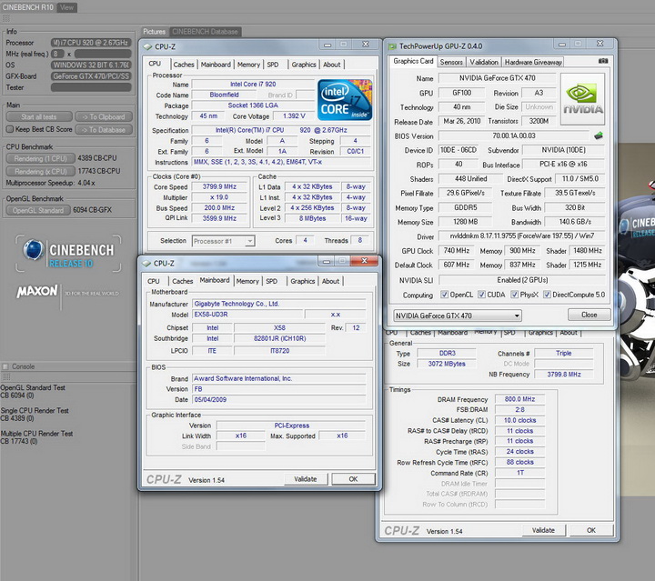Click Validate in CPU-Z Memory window

[543, 530]
